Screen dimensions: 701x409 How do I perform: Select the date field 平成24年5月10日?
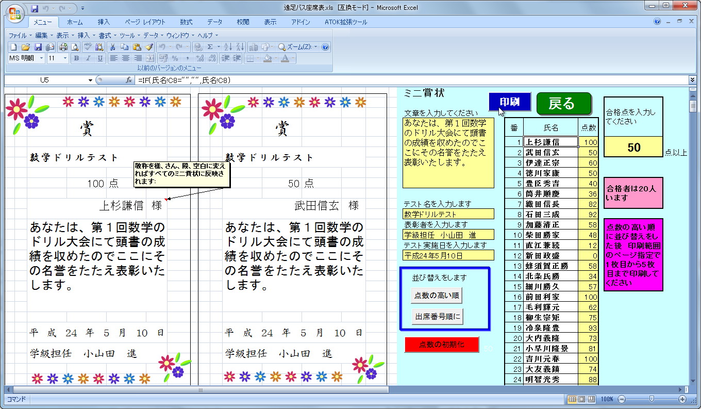tap(448, 255)
